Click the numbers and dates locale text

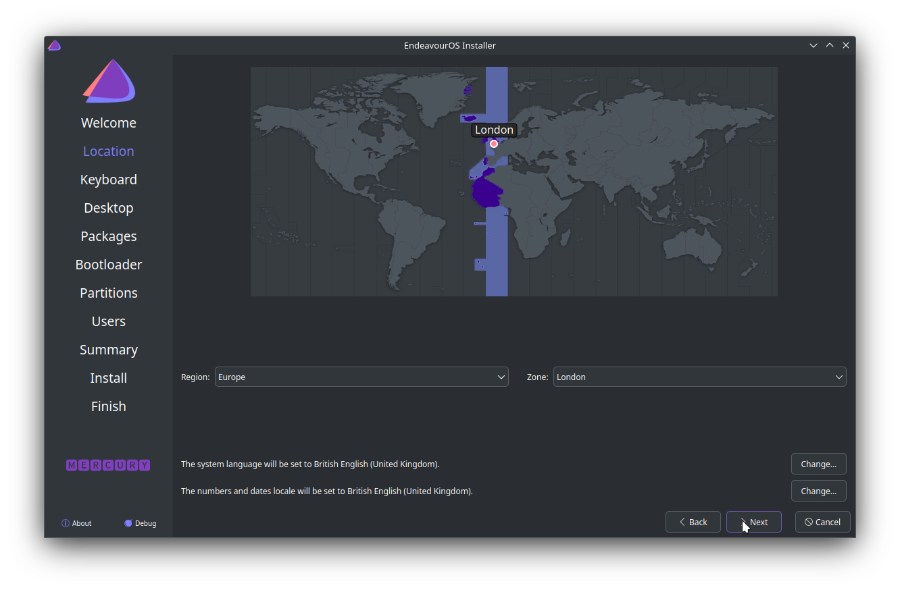(327, 491)
